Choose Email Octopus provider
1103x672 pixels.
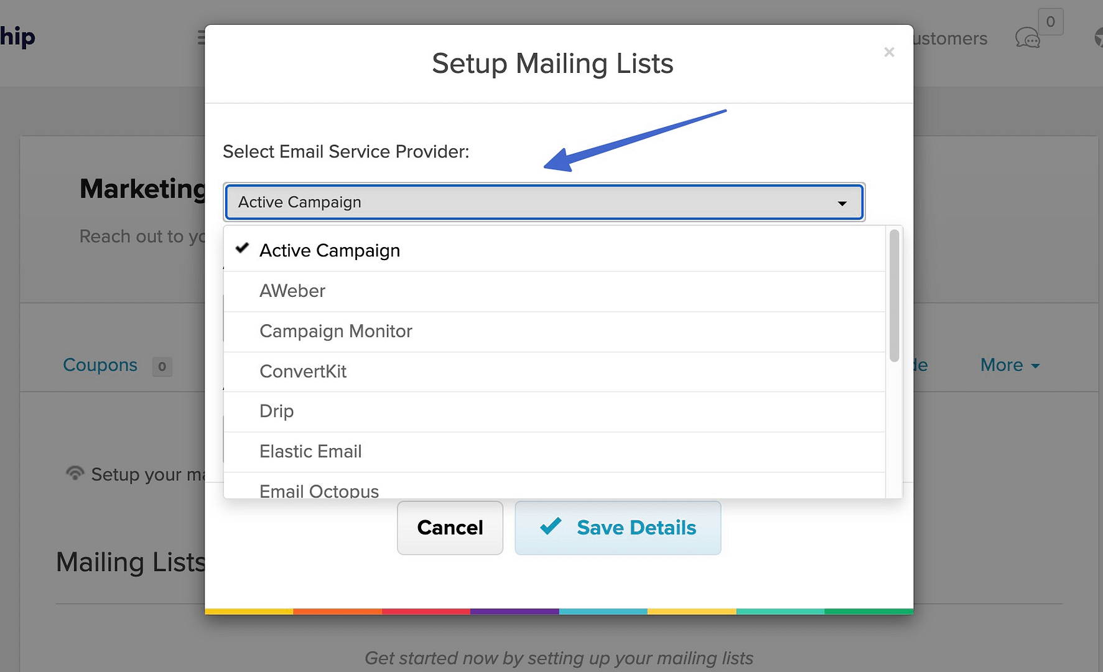coord(319,490)
